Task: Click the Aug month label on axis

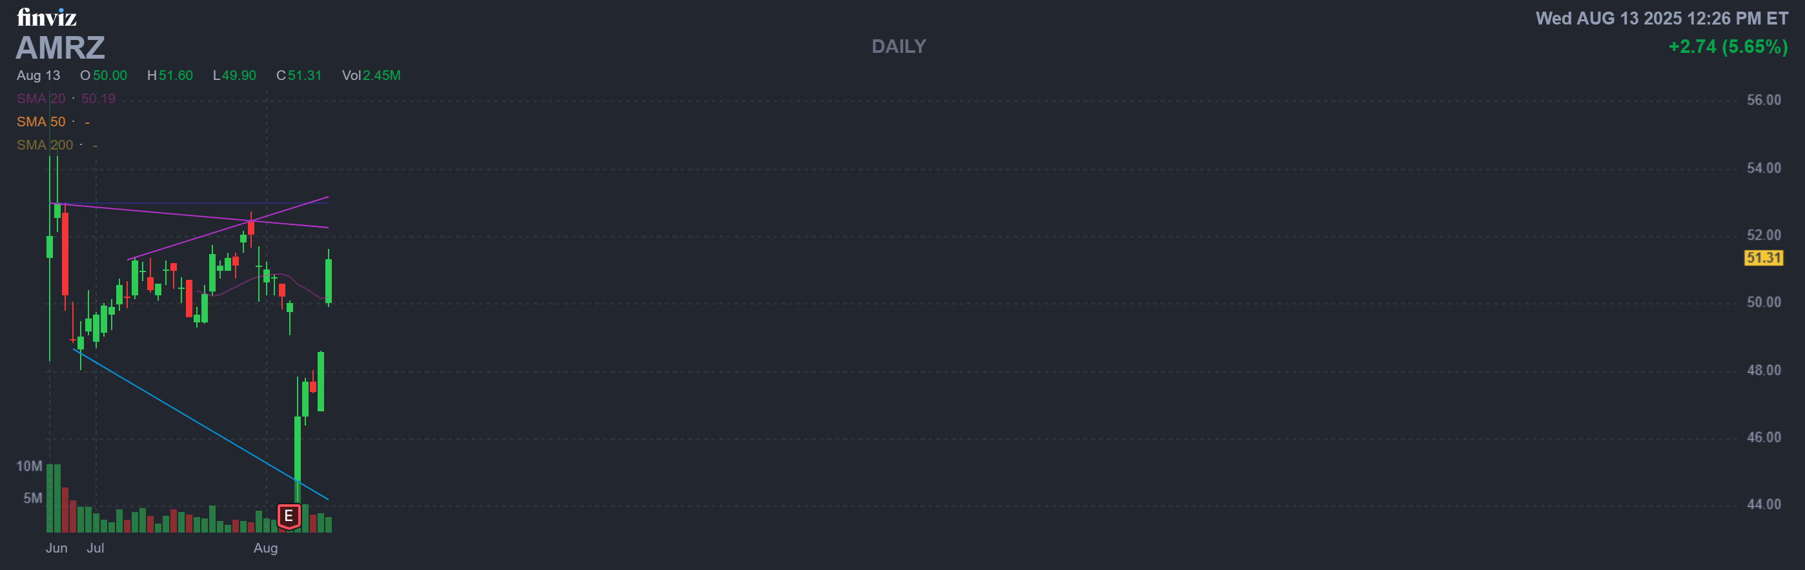Action: [265, 548]
